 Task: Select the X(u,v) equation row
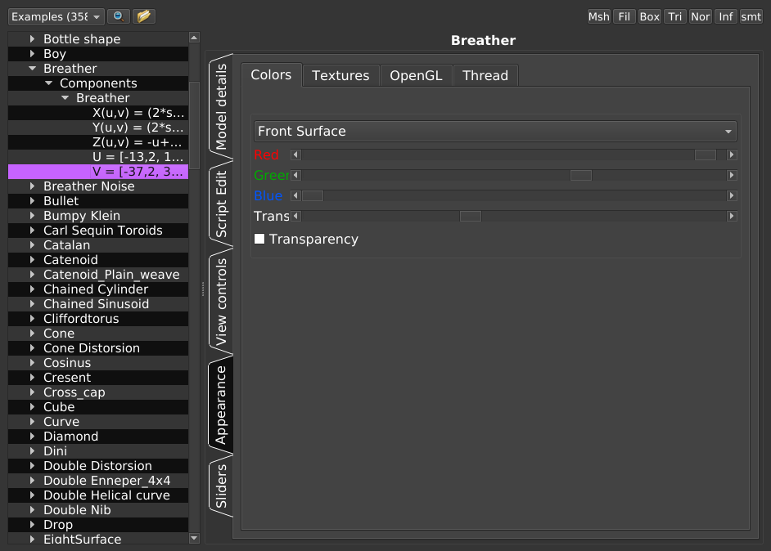click(x=98, y=113)
